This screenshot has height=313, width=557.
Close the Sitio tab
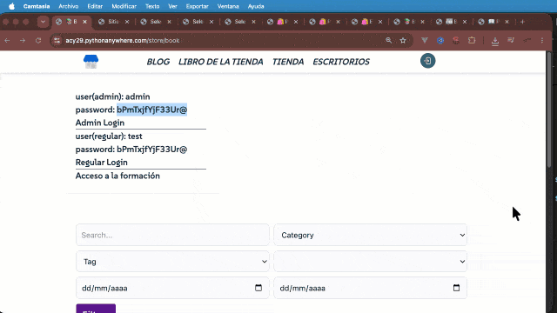pos(127,22)
